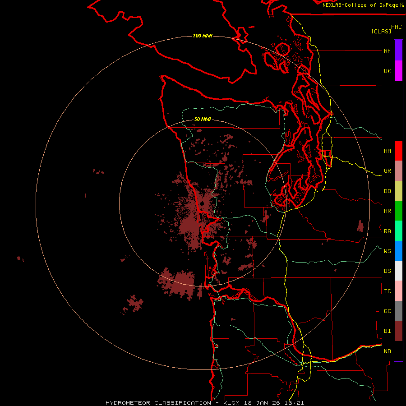Click the BD legend label
The width and height of the screenshot is (406, 406).
[387, 191]
